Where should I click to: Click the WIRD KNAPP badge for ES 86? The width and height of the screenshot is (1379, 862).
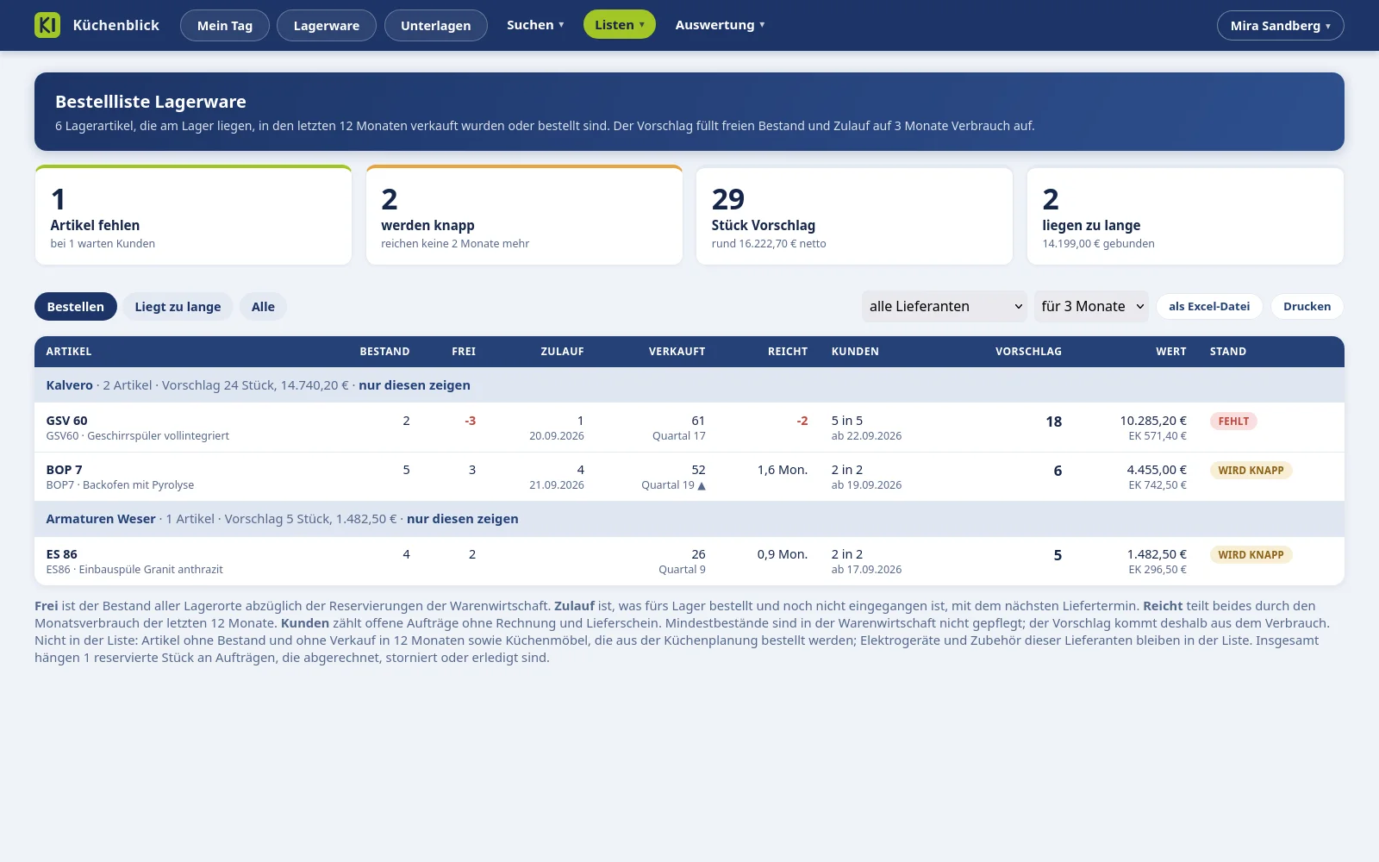pyautogui.click(x=1251, y=555)
